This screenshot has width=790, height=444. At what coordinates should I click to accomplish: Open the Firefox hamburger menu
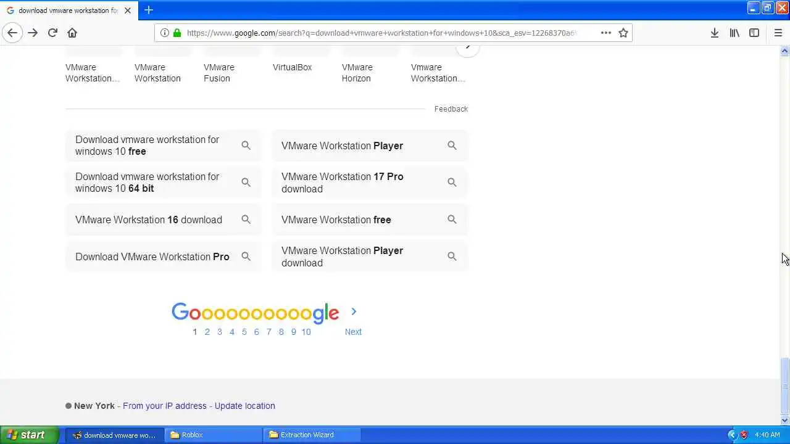click(778, 33)
